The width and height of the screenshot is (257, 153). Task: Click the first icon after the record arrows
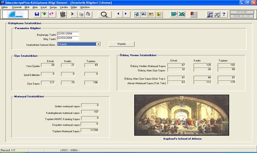tap(137, 14)
